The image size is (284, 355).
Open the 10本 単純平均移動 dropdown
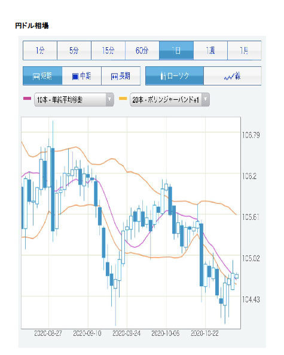point(74,99)
